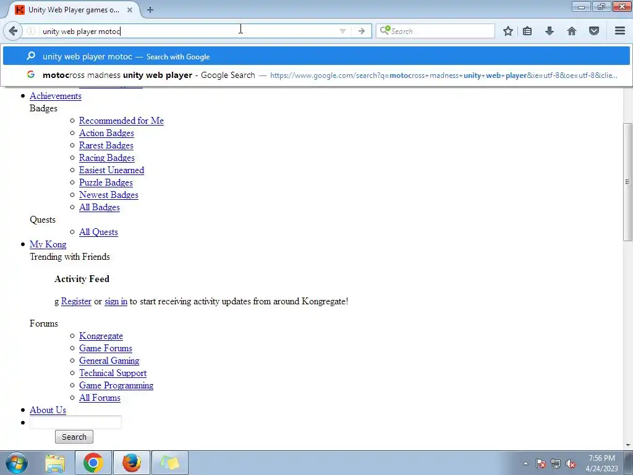633x475 pixels.
Task: Open the network status tray icon
Action: 556,464
